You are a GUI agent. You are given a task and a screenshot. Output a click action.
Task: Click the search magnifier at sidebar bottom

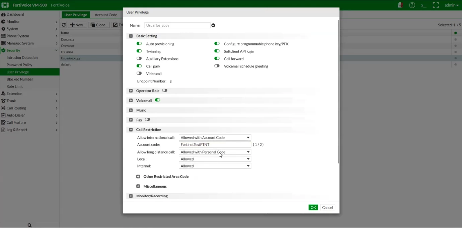coord(29,225)
